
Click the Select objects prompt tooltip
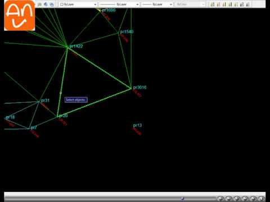(76, 100)
